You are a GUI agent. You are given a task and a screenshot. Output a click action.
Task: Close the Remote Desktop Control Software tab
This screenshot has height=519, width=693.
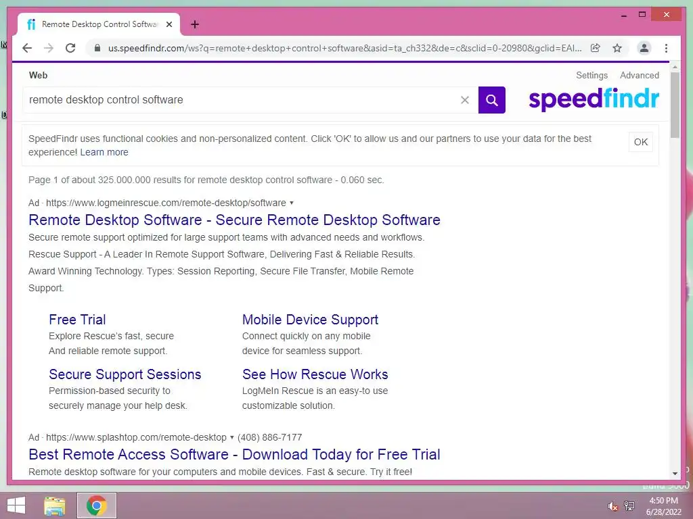coord(169,24)
